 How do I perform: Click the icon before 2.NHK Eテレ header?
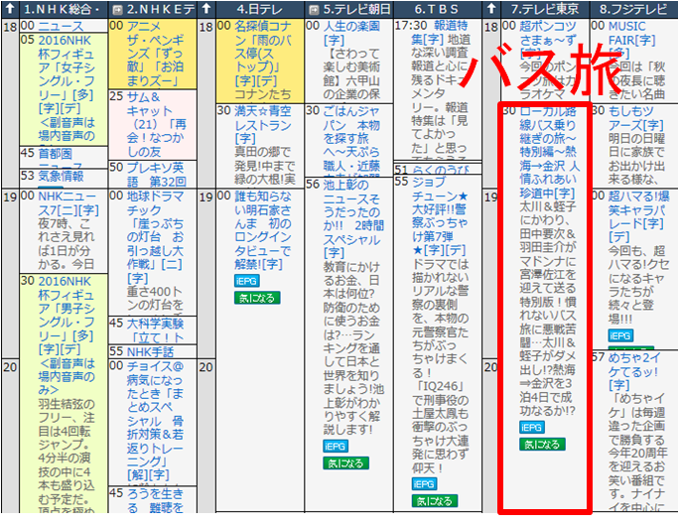(x=117, y=10)
